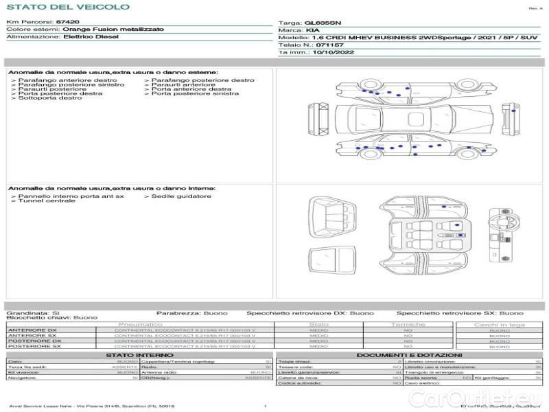Click the Pneumatico column header
The height and width of the screenshot is (412, 549).
(140, 324)
